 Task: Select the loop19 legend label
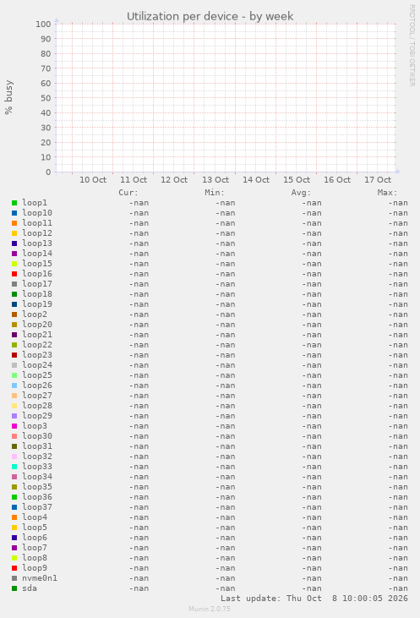[x=37, y=304]
